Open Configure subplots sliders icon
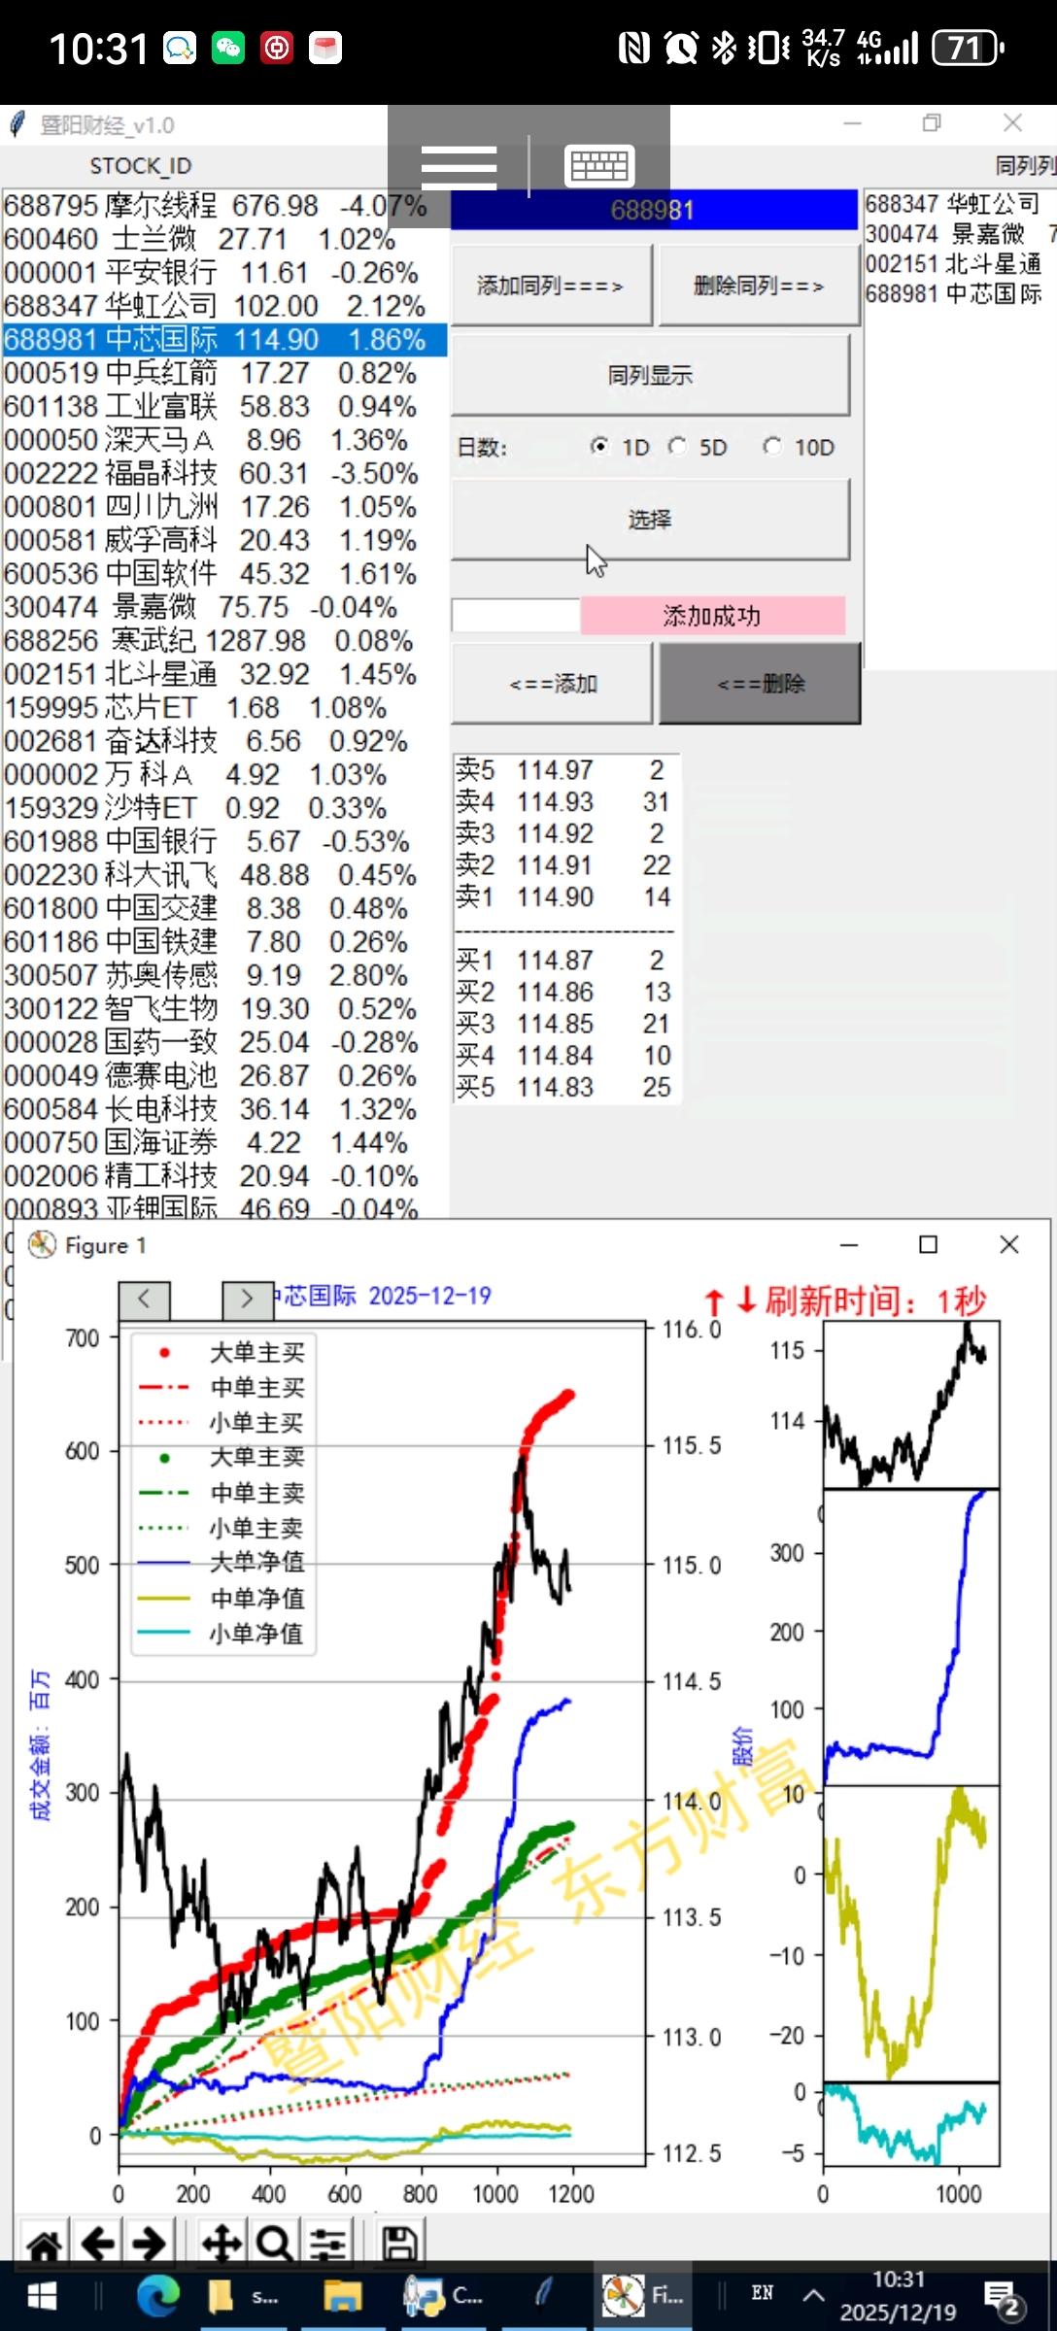Image resolution: width=1057 pixels, height=2331 pixels. pyautogui.click(x=328, y=2245)
